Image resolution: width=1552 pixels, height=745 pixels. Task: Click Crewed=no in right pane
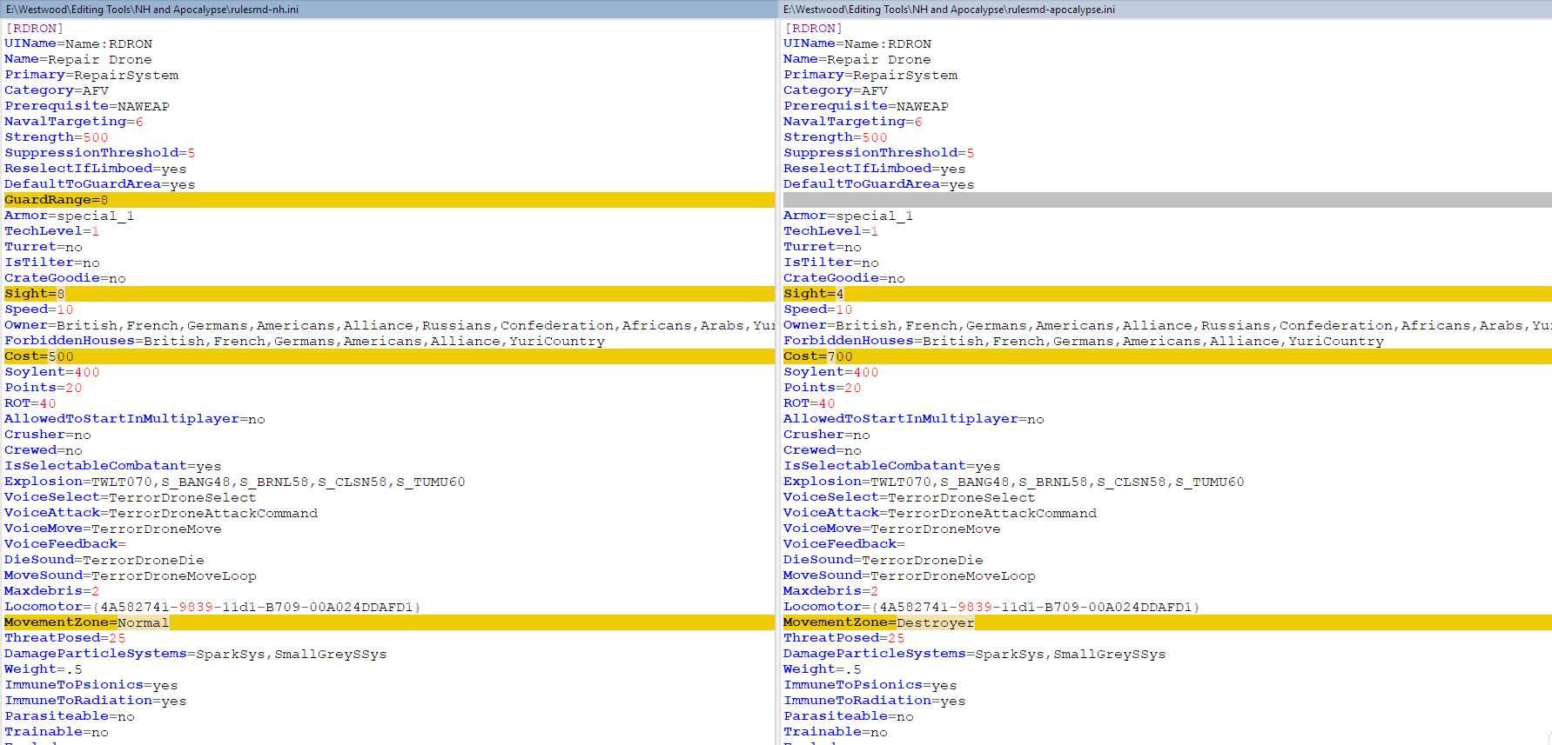point(823,450)
